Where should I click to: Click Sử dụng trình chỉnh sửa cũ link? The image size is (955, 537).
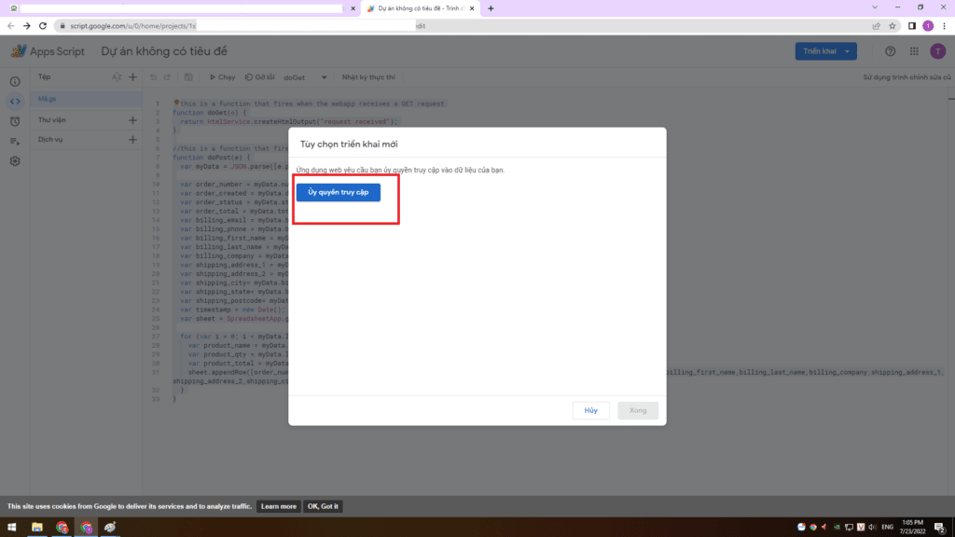click(907, 77)
